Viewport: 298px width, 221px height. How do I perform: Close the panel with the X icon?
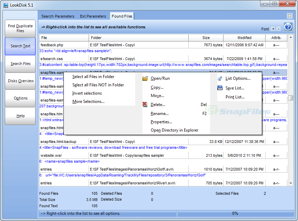(289, 16)
